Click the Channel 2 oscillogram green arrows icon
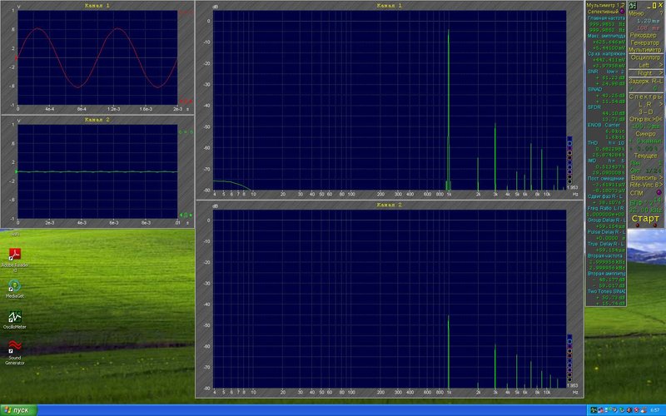The width and height of the screenshot is (666, 416). tap(186, 215)
